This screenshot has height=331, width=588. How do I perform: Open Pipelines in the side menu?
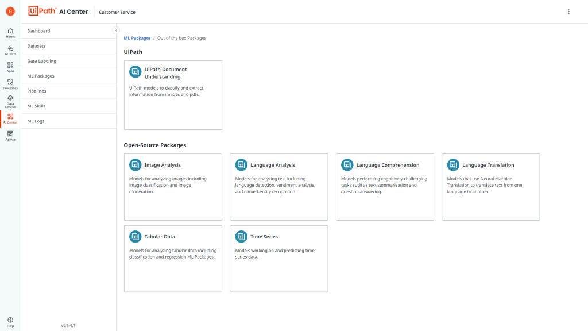pos(69,91)
